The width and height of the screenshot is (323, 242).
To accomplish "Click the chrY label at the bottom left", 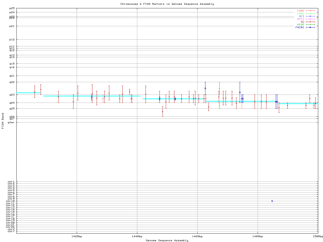I will pos(11,231).
